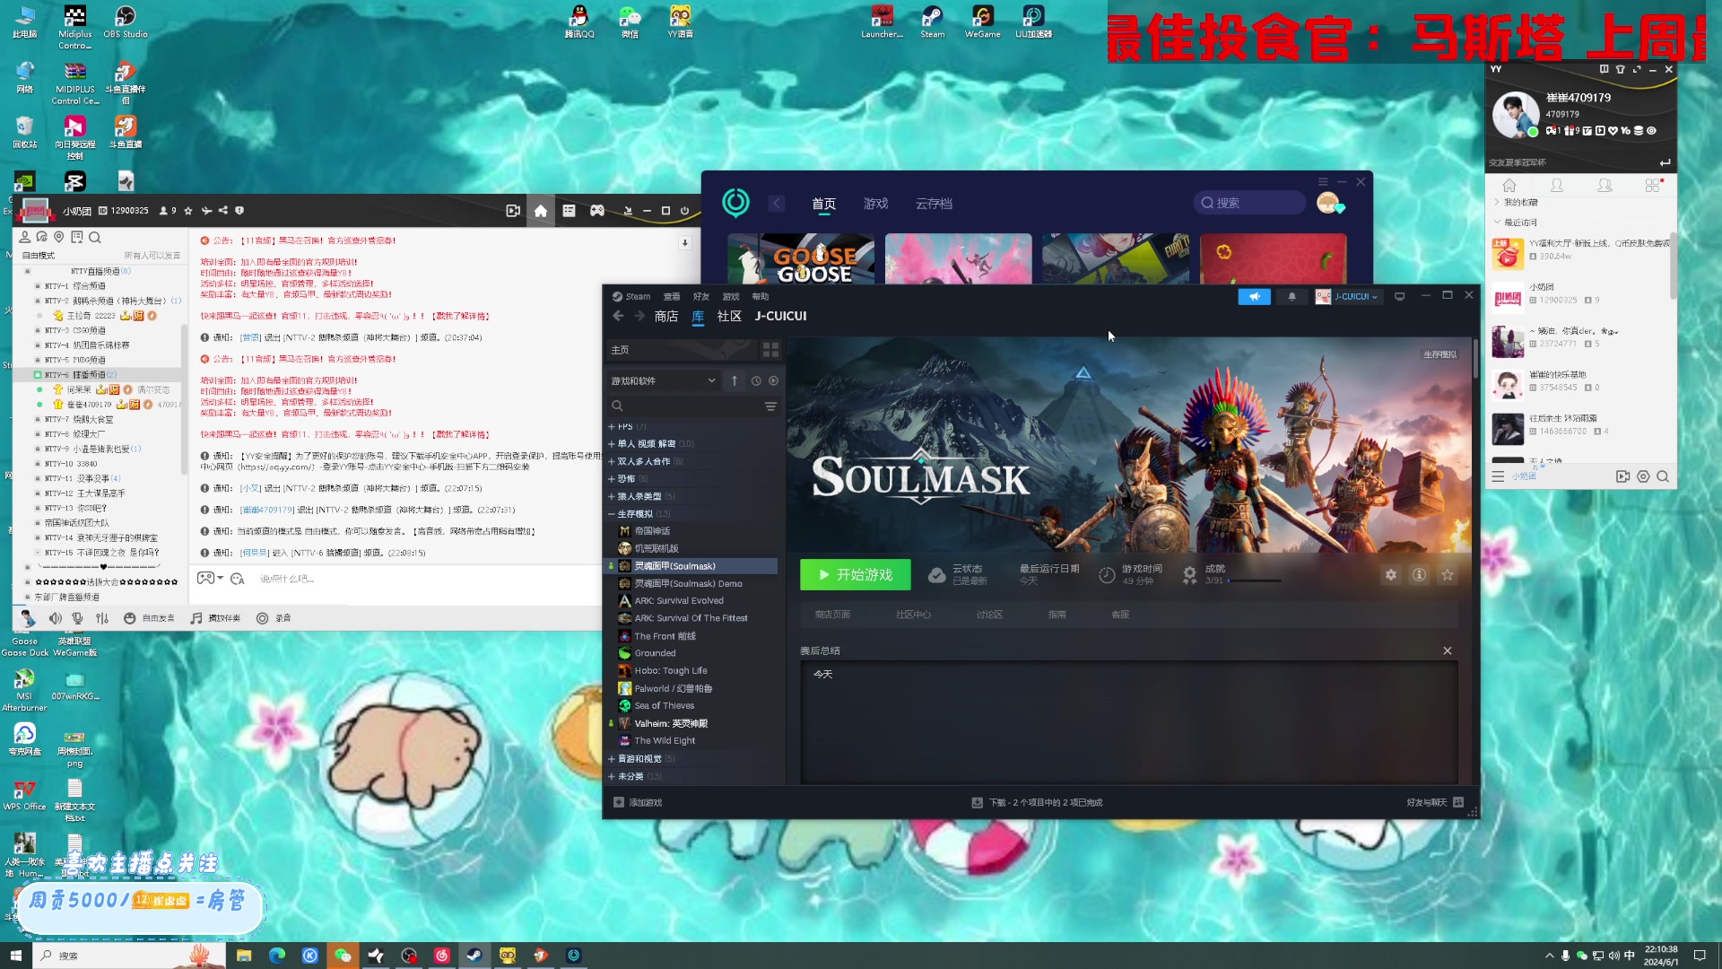Open the 库 tab in Steam
1722x969 pixels.
coord(698,316)
